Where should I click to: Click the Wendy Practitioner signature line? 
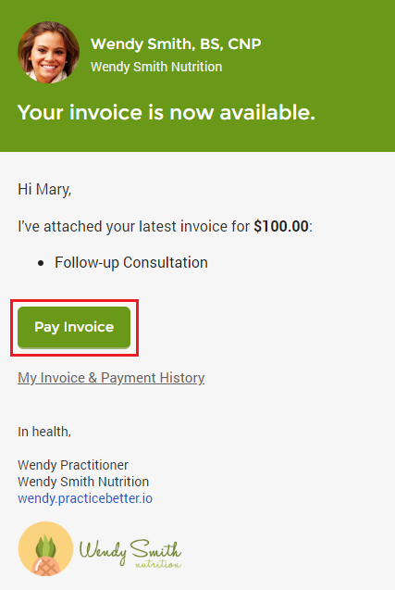click(x=73, y=465)
